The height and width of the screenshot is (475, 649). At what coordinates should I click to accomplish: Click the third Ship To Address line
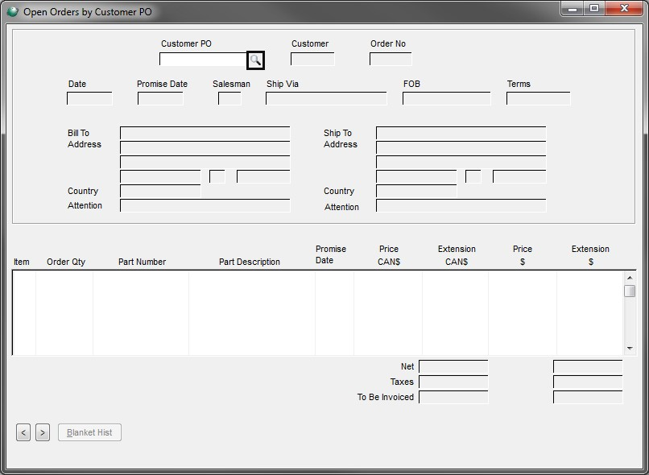[461, 163]
